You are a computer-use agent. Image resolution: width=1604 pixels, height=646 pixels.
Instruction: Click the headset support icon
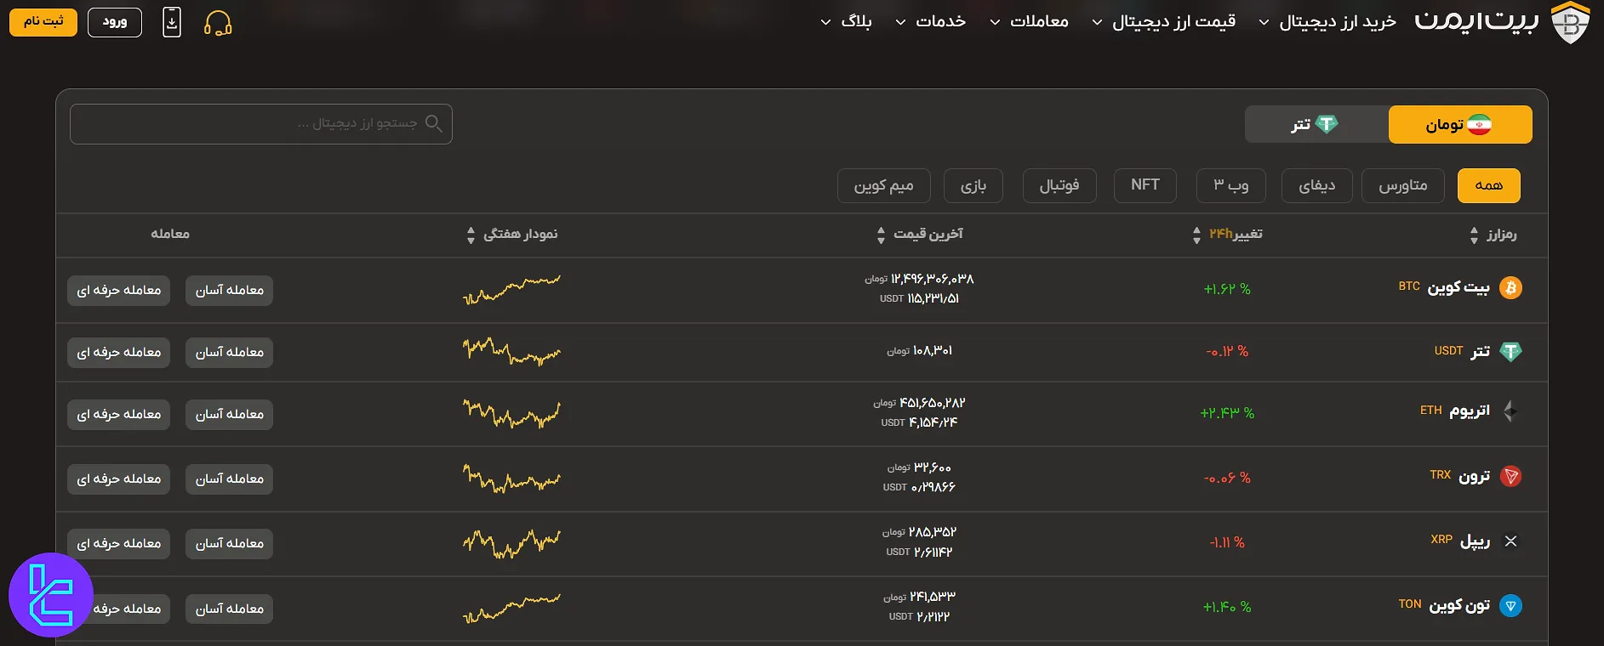click(x=218, y=23)
